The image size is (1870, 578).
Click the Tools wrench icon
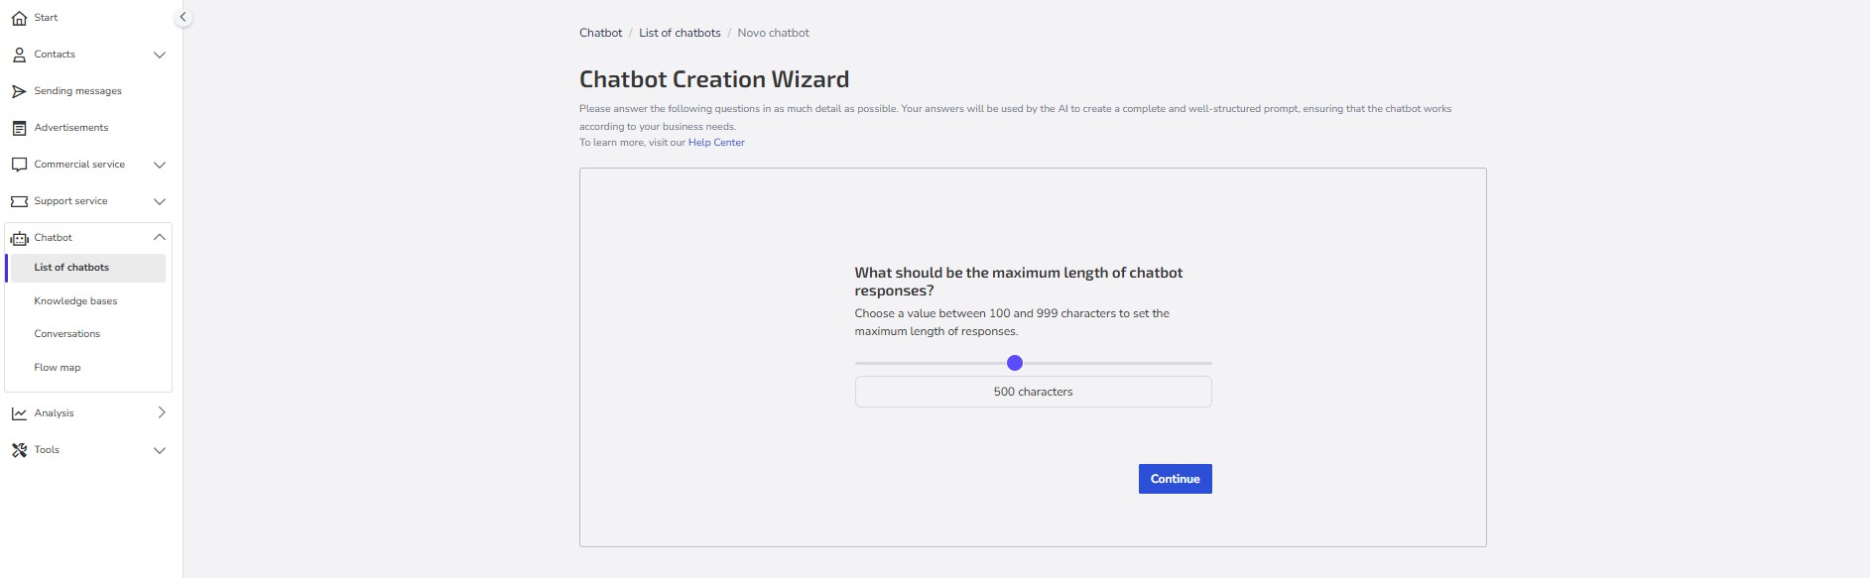tap(19, 450)
